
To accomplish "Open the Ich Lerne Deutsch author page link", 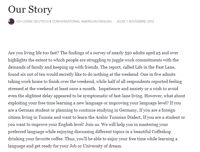I will 64,21.
